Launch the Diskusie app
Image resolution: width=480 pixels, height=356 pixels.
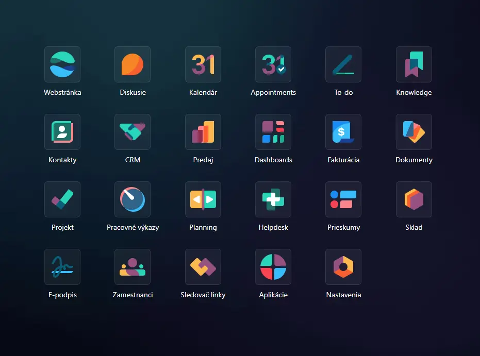coord(133,64)
